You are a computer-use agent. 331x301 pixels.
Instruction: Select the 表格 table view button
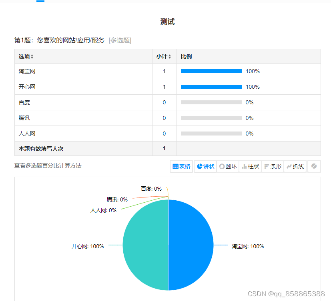pos(181,166)
